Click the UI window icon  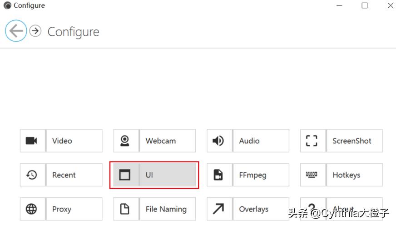point(125,175)
